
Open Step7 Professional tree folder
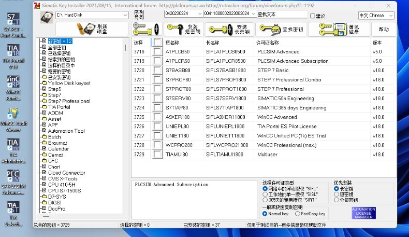(69, 101)
